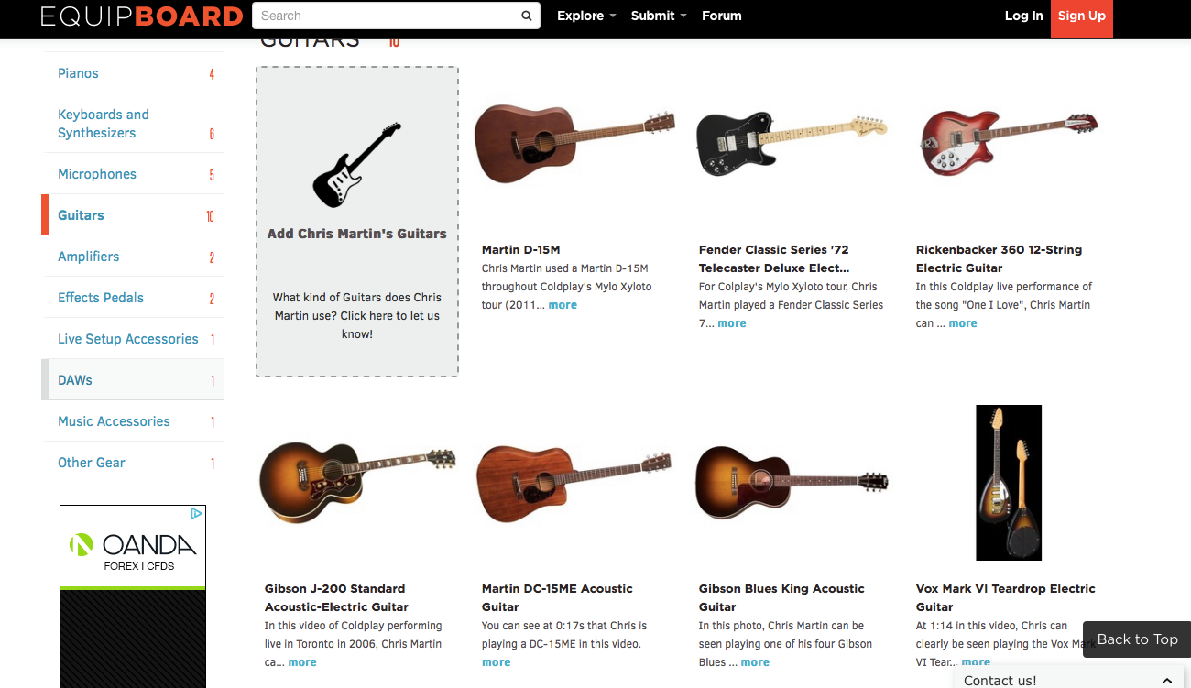Open the Vox Mark VI Teardrop image

pyautogui.click(x=1009, y=482)
